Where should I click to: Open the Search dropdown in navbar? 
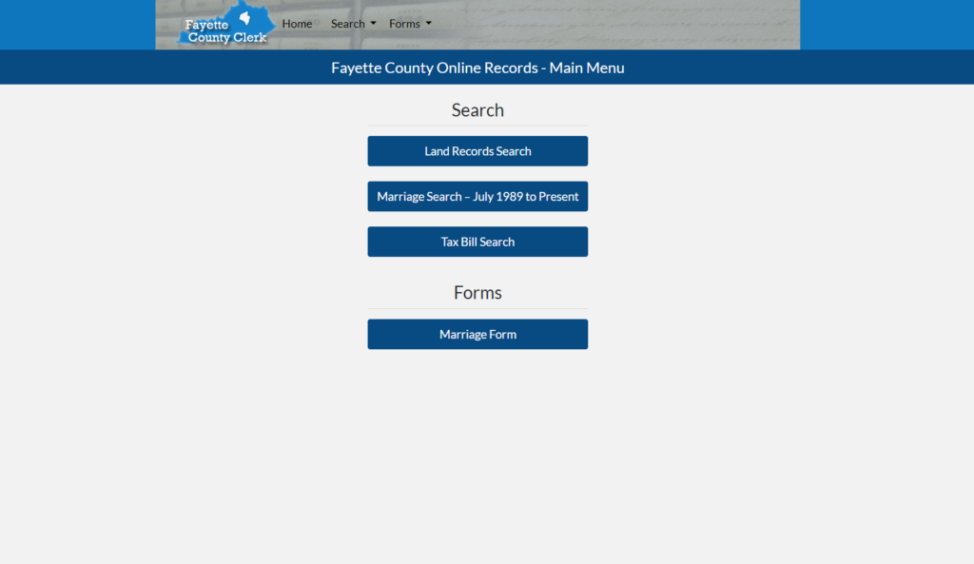tap(353, 24)
